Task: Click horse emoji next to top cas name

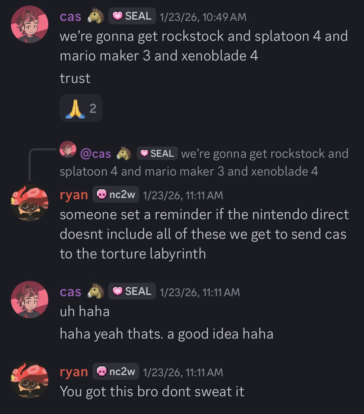Action: 96,16
